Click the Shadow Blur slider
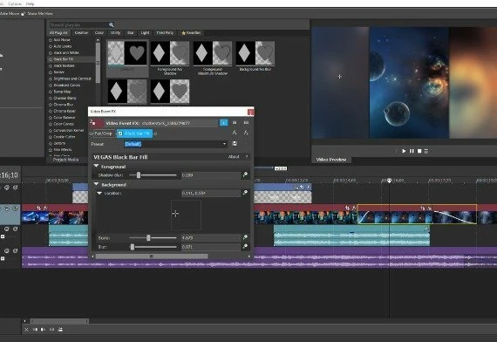497x342 pixels. (x=153, y=174)
